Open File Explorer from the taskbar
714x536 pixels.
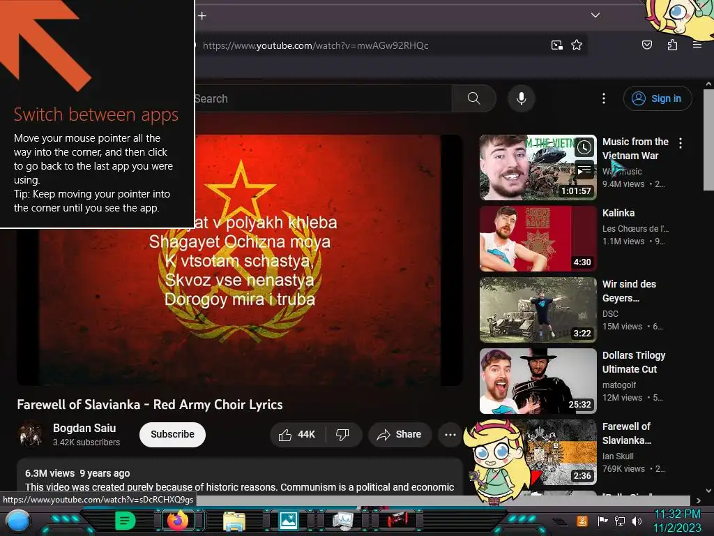(x=234, y=521)
